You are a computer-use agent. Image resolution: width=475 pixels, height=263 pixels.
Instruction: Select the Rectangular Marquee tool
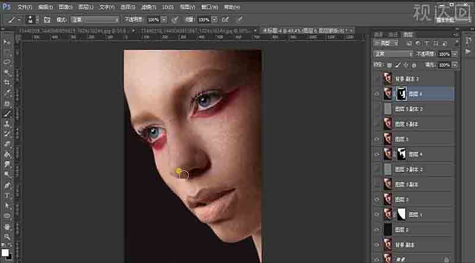(x=7, y=52)
